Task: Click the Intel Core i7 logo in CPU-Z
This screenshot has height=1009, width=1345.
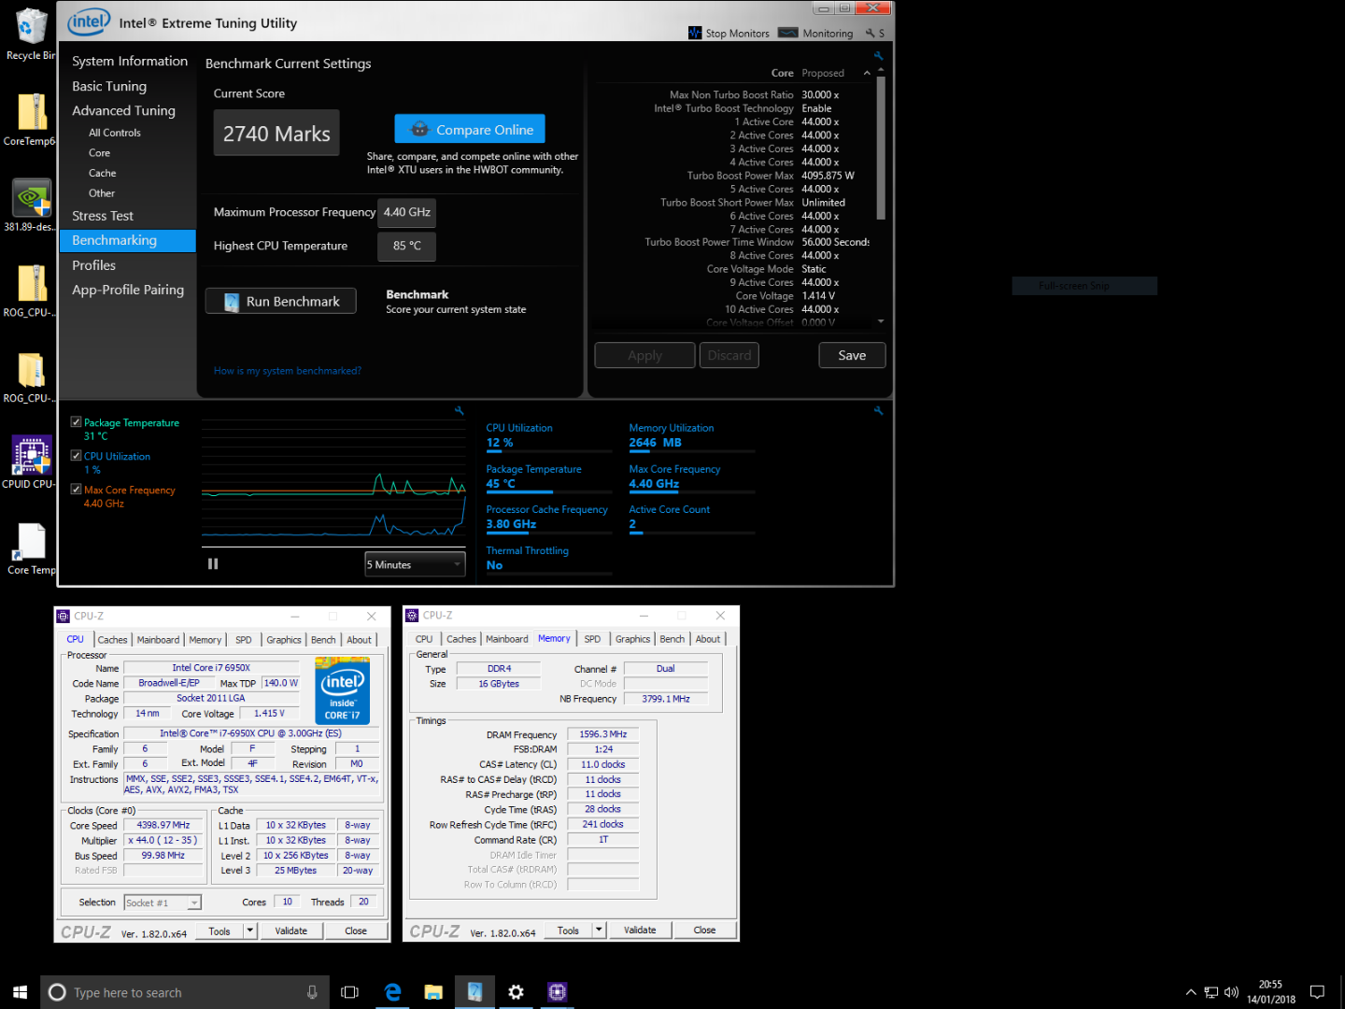Action: [343, 690]
